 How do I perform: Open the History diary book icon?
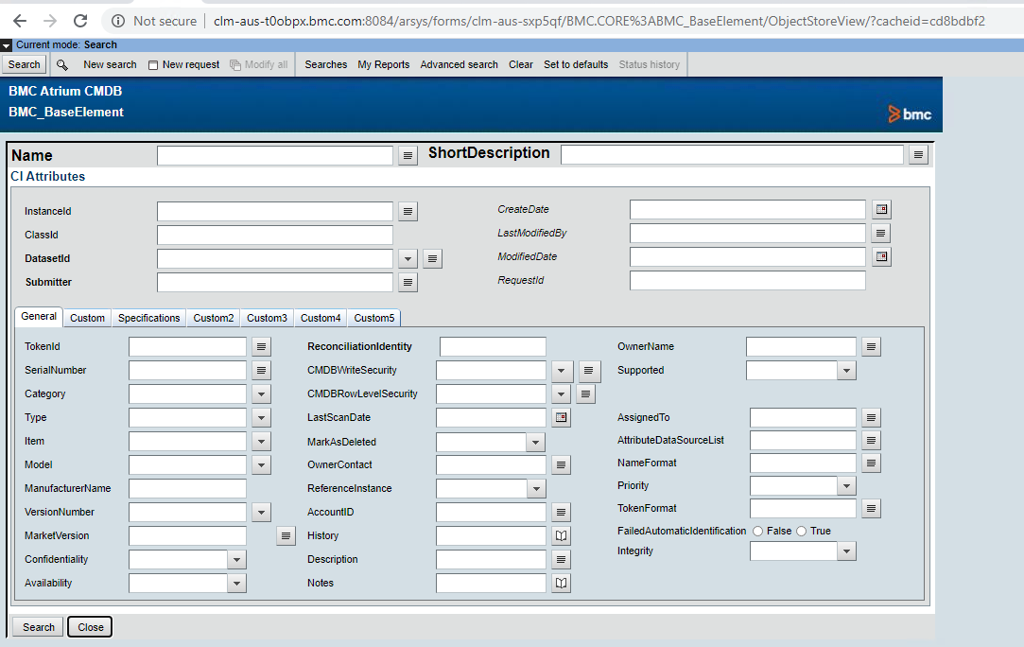click(561, 536)
